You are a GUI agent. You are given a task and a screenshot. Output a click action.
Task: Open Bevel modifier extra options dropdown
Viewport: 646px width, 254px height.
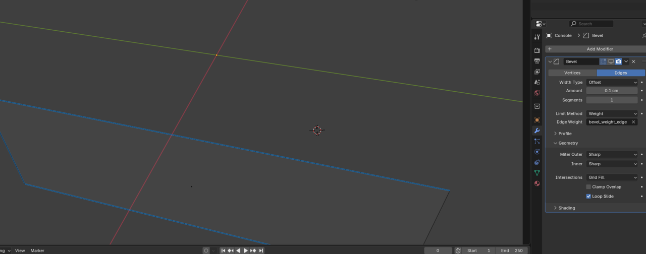click(626, 61)
